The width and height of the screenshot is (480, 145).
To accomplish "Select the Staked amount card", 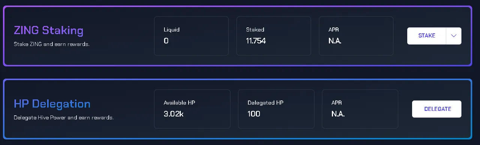I will pyautogui.click(x=274, y=36).
